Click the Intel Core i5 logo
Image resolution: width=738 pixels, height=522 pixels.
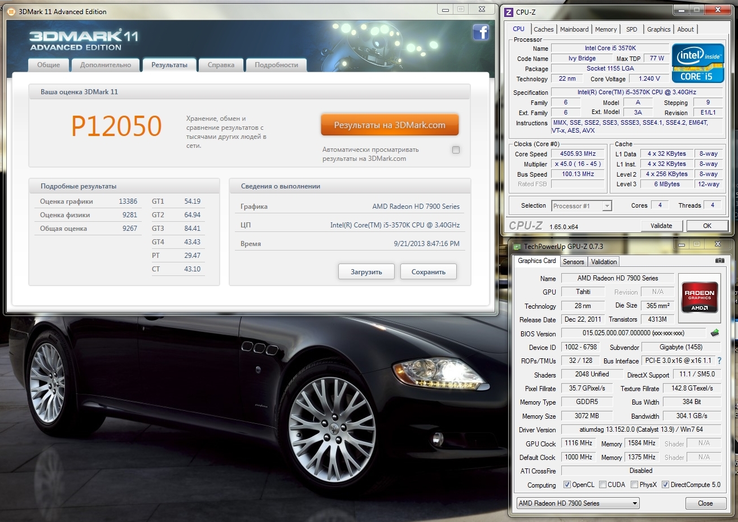click(x=698, y=63)
